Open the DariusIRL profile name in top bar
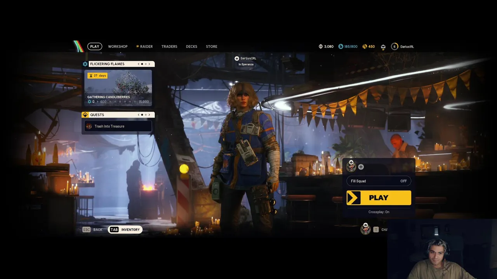Image resolution: width=497 pixels, height=279 pixels. (407, 46)
